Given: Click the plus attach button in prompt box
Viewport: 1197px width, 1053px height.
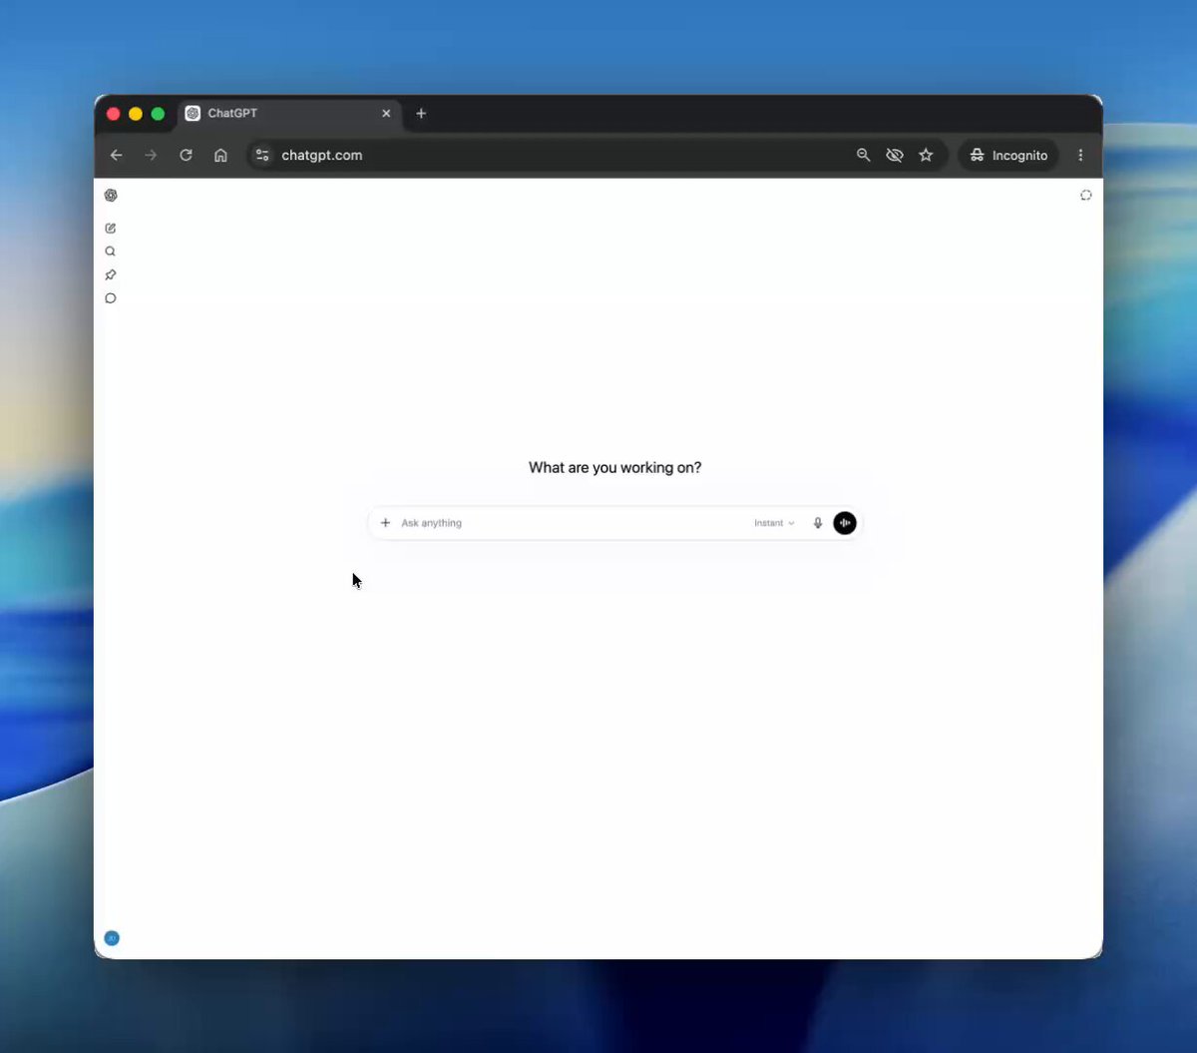Looking at the screenshot, I should click(386, 523).
